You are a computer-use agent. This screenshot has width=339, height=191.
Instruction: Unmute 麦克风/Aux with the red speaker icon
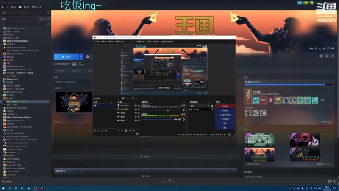coord(179,110)
